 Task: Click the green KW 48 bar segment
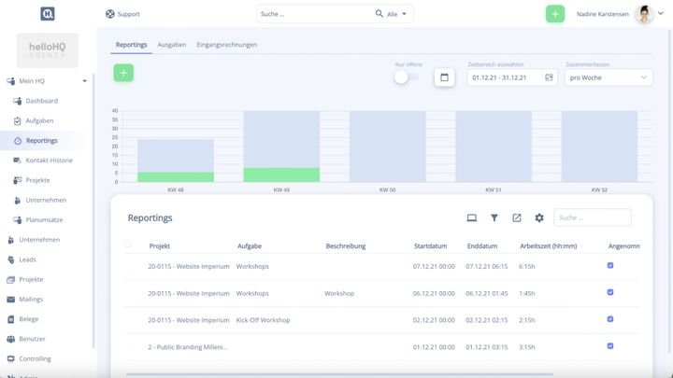[176, 177]
